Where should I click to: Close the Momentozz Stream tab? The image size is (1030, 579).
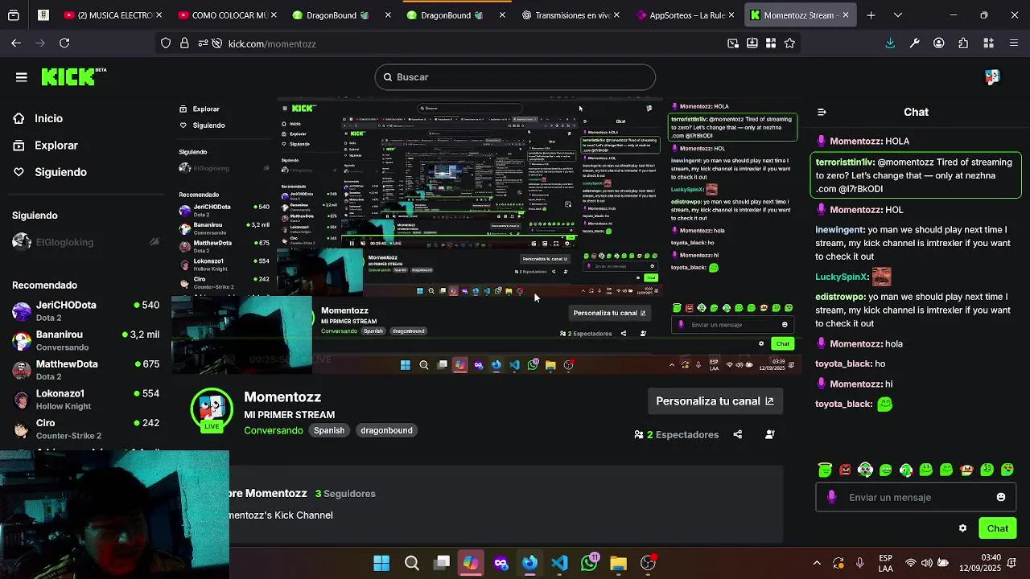pos(845,15)
